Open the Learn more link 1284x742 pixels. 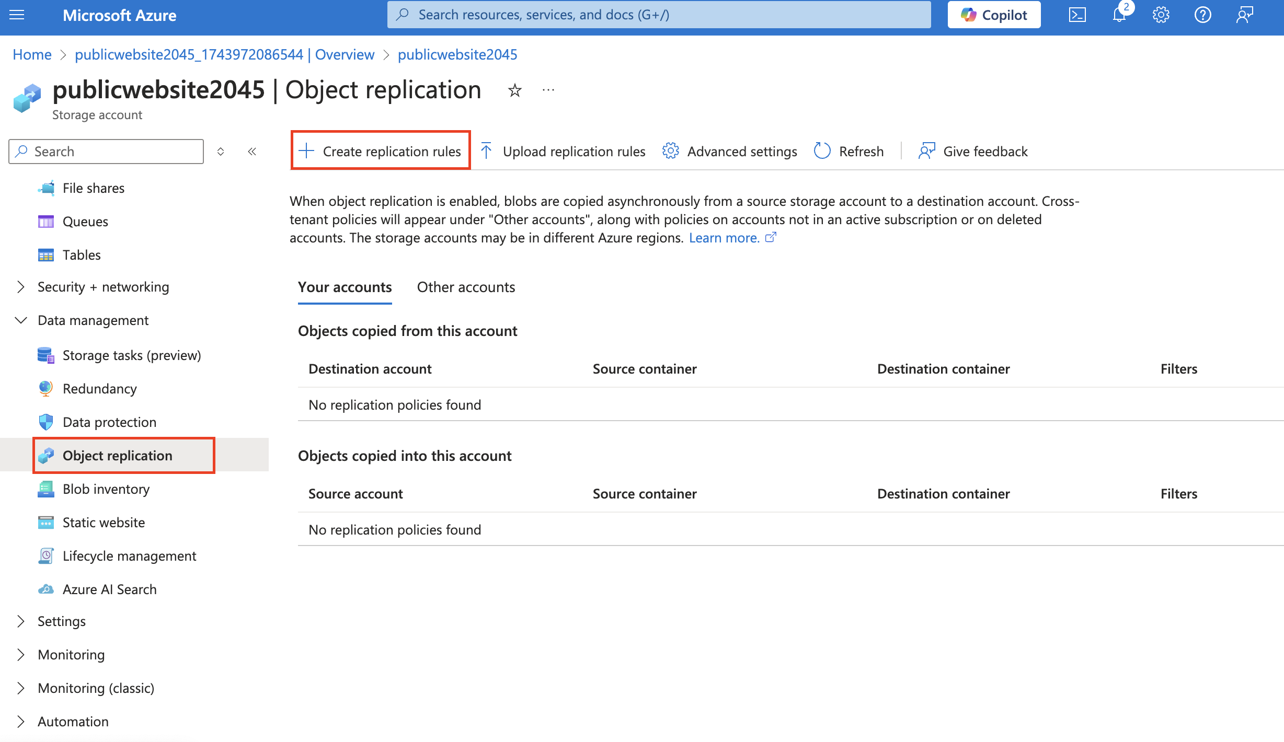[x=732, y=238]
